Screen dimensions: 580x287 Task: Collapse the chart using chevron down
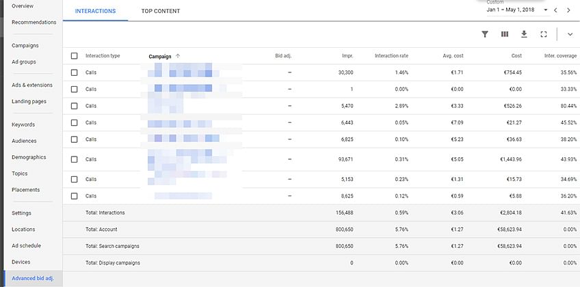[x=570, y=34]
